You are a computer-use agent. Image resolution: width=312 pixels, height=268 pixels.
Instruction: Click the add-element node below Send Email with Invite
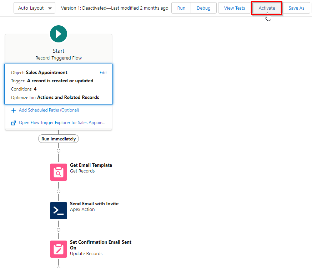(58, 230)
